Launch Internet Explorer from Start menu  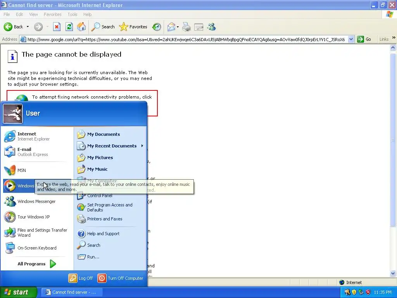[x=38, y=136]
